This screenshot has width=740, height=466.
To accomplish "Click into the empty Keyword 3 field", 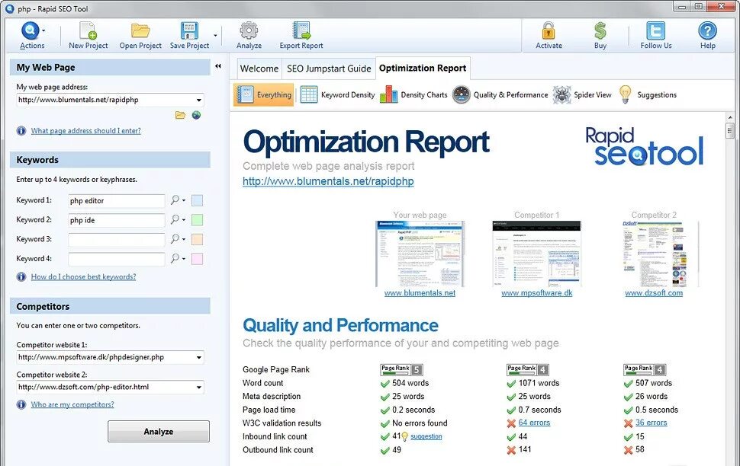I will coord(117,239).
